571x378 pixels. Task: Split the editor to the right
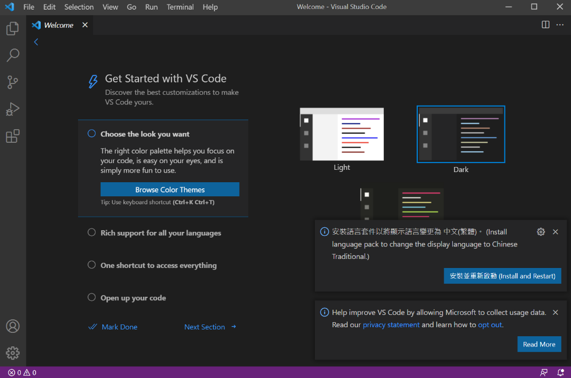(545, 25)
